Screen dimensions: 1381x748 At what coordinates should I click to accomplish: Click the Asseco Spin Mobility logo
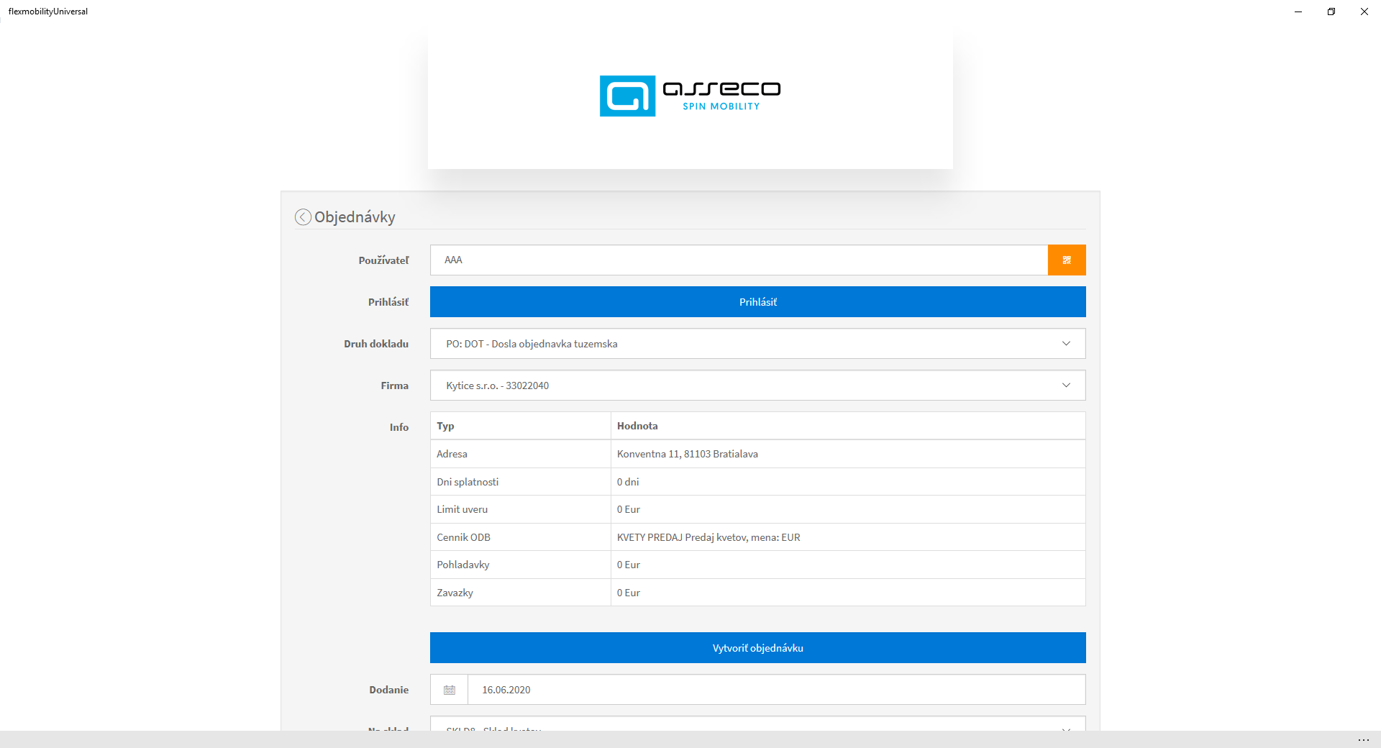point(690,96)
